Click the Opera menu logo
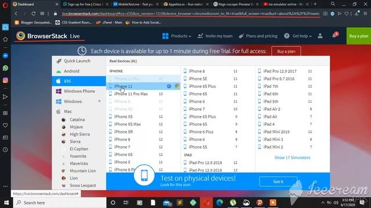Viewport: 371px width, 208px height. [x=5, y=5]
